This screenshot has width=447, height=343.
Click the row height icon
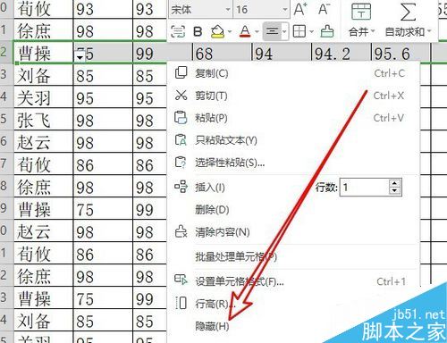pyautogui.click(x=181, y=303)
